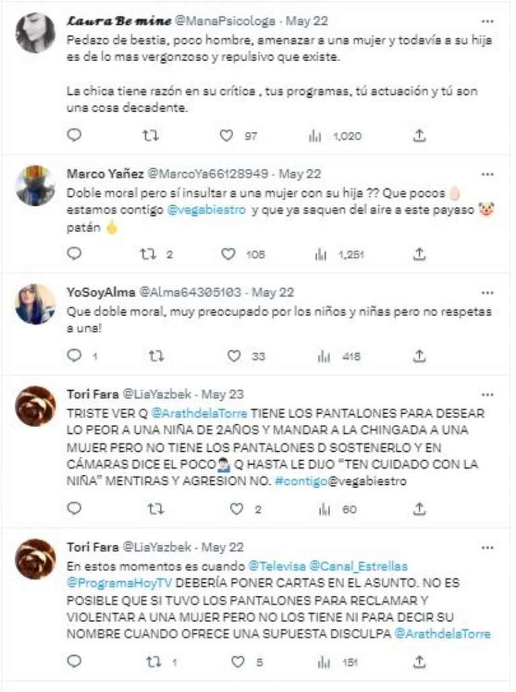The height and width of the screenshot is (692, 516).
Task: Reply to Laura Be mine's tweet
Action: 75,136
